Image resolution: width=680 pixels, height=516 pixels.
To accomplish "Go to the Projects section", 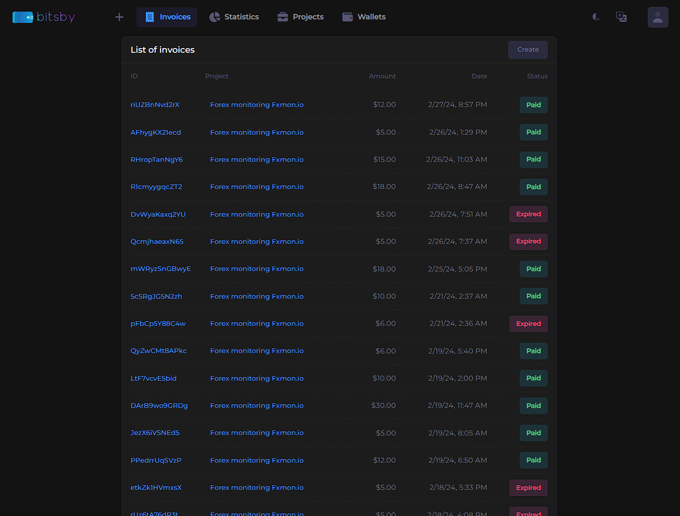I will [x=300, y=17].
